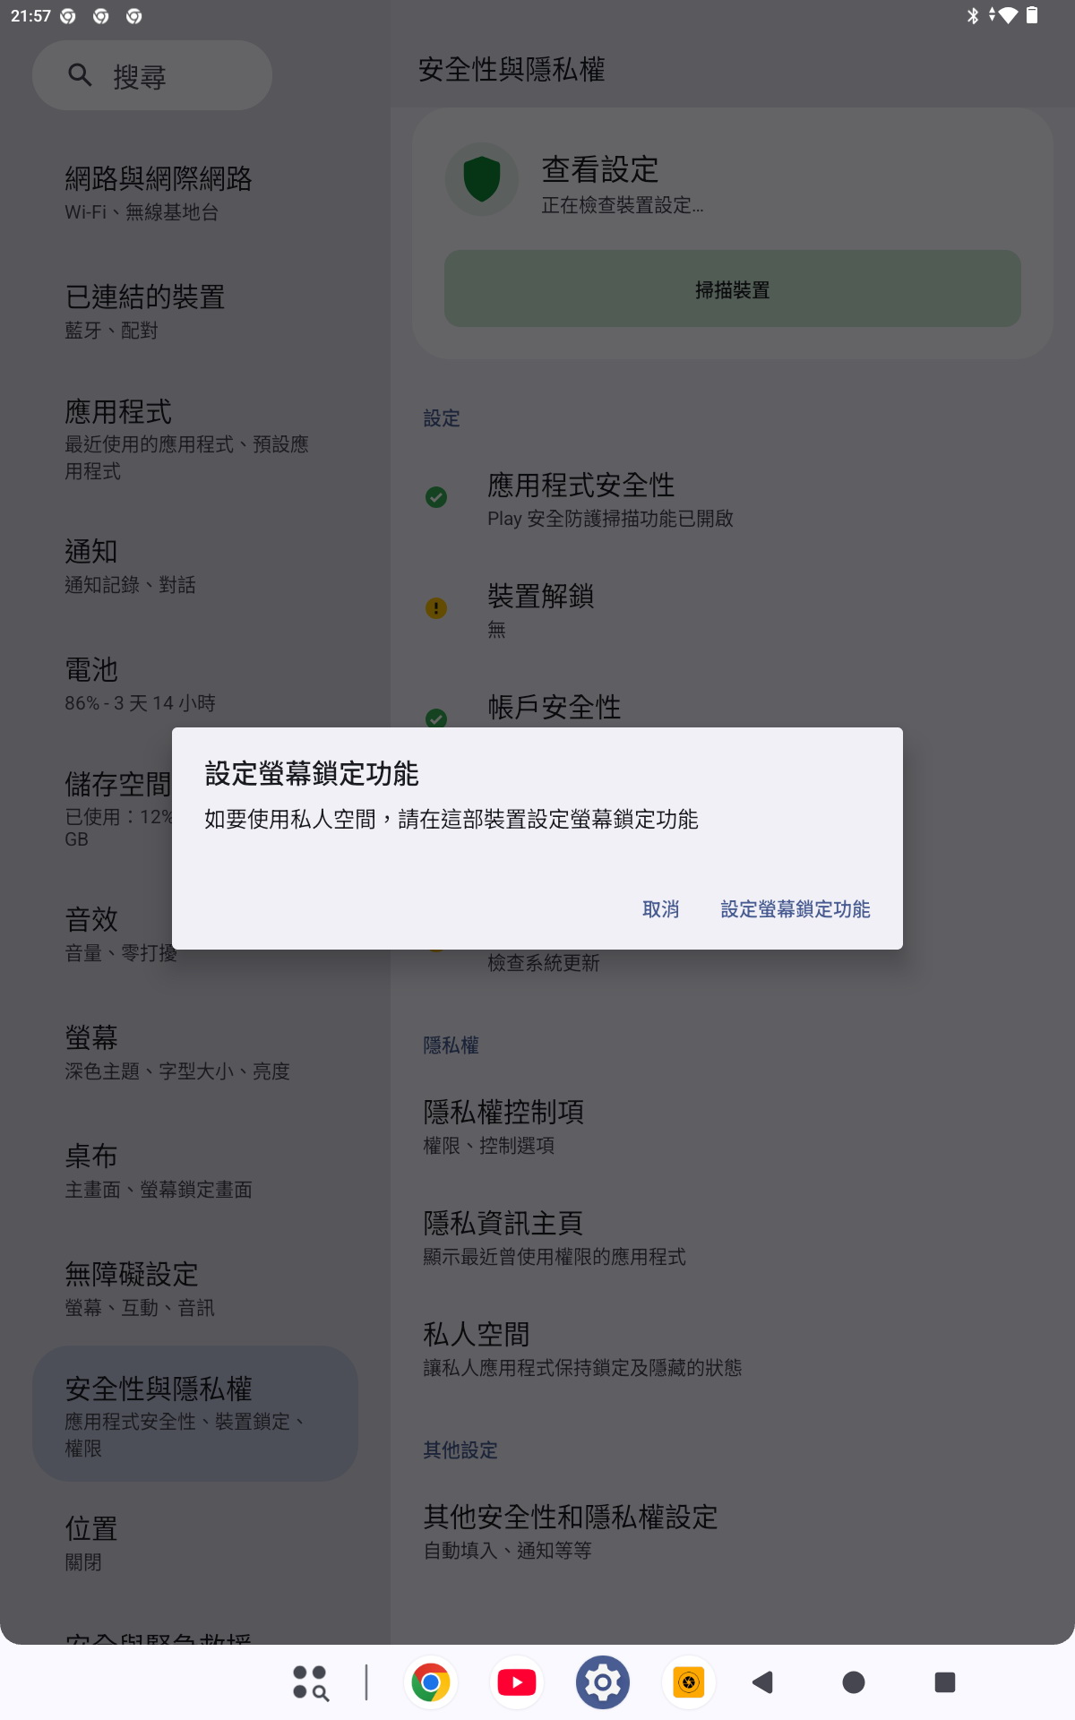Click the 搜尋 settings search field
This screenshot has height=1720, width=1075.
[x=152, y=75]
